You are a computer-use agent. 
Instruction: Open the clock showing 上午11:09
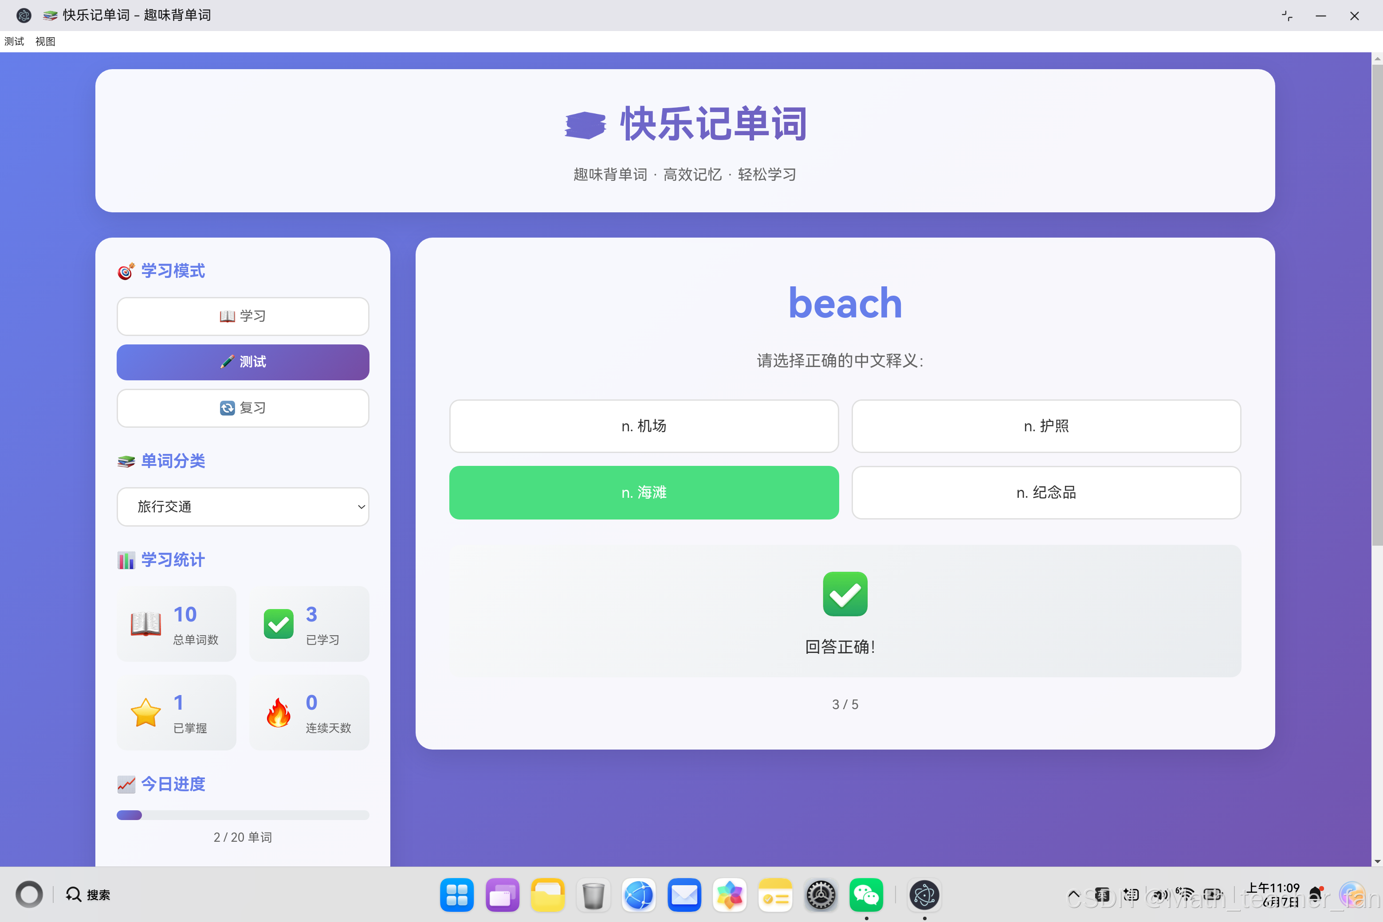pos(1273,895)
